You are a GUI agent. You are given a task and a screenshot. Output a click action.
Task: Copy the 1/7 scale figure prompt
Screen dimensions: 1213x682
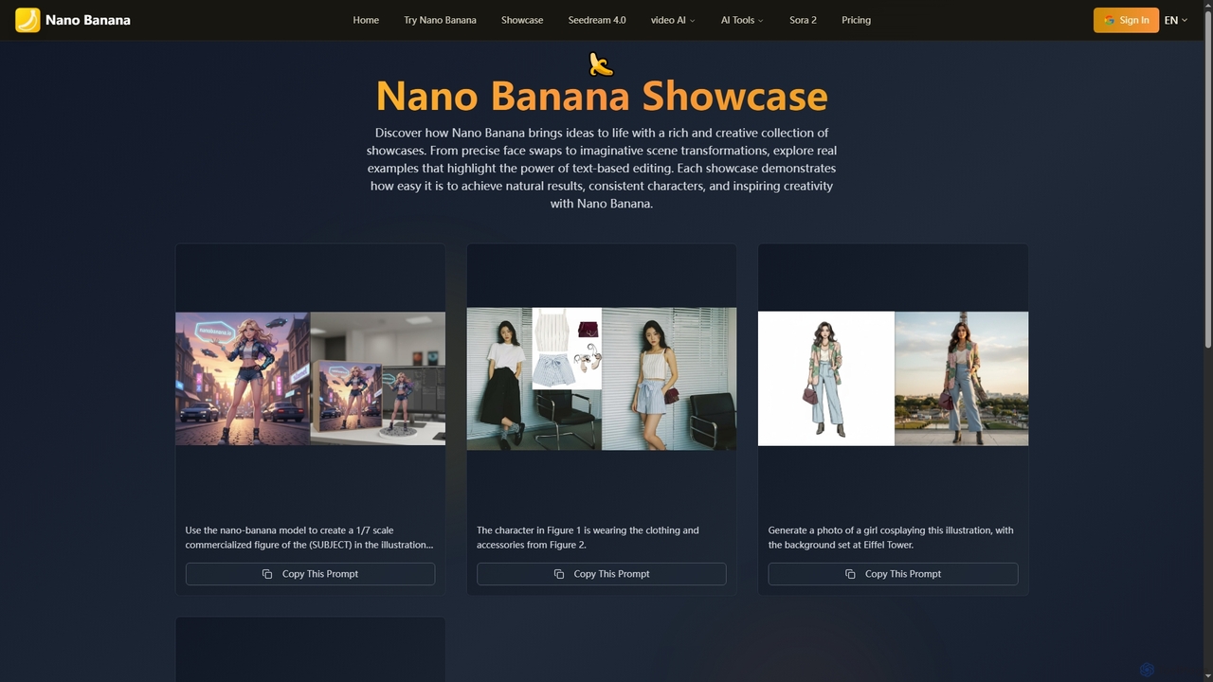[310, 574]
